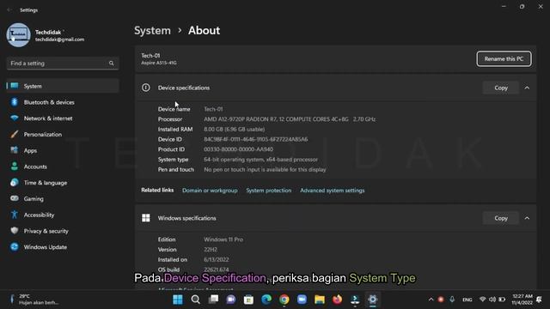Click the System type value text

(x=260, y=160)
